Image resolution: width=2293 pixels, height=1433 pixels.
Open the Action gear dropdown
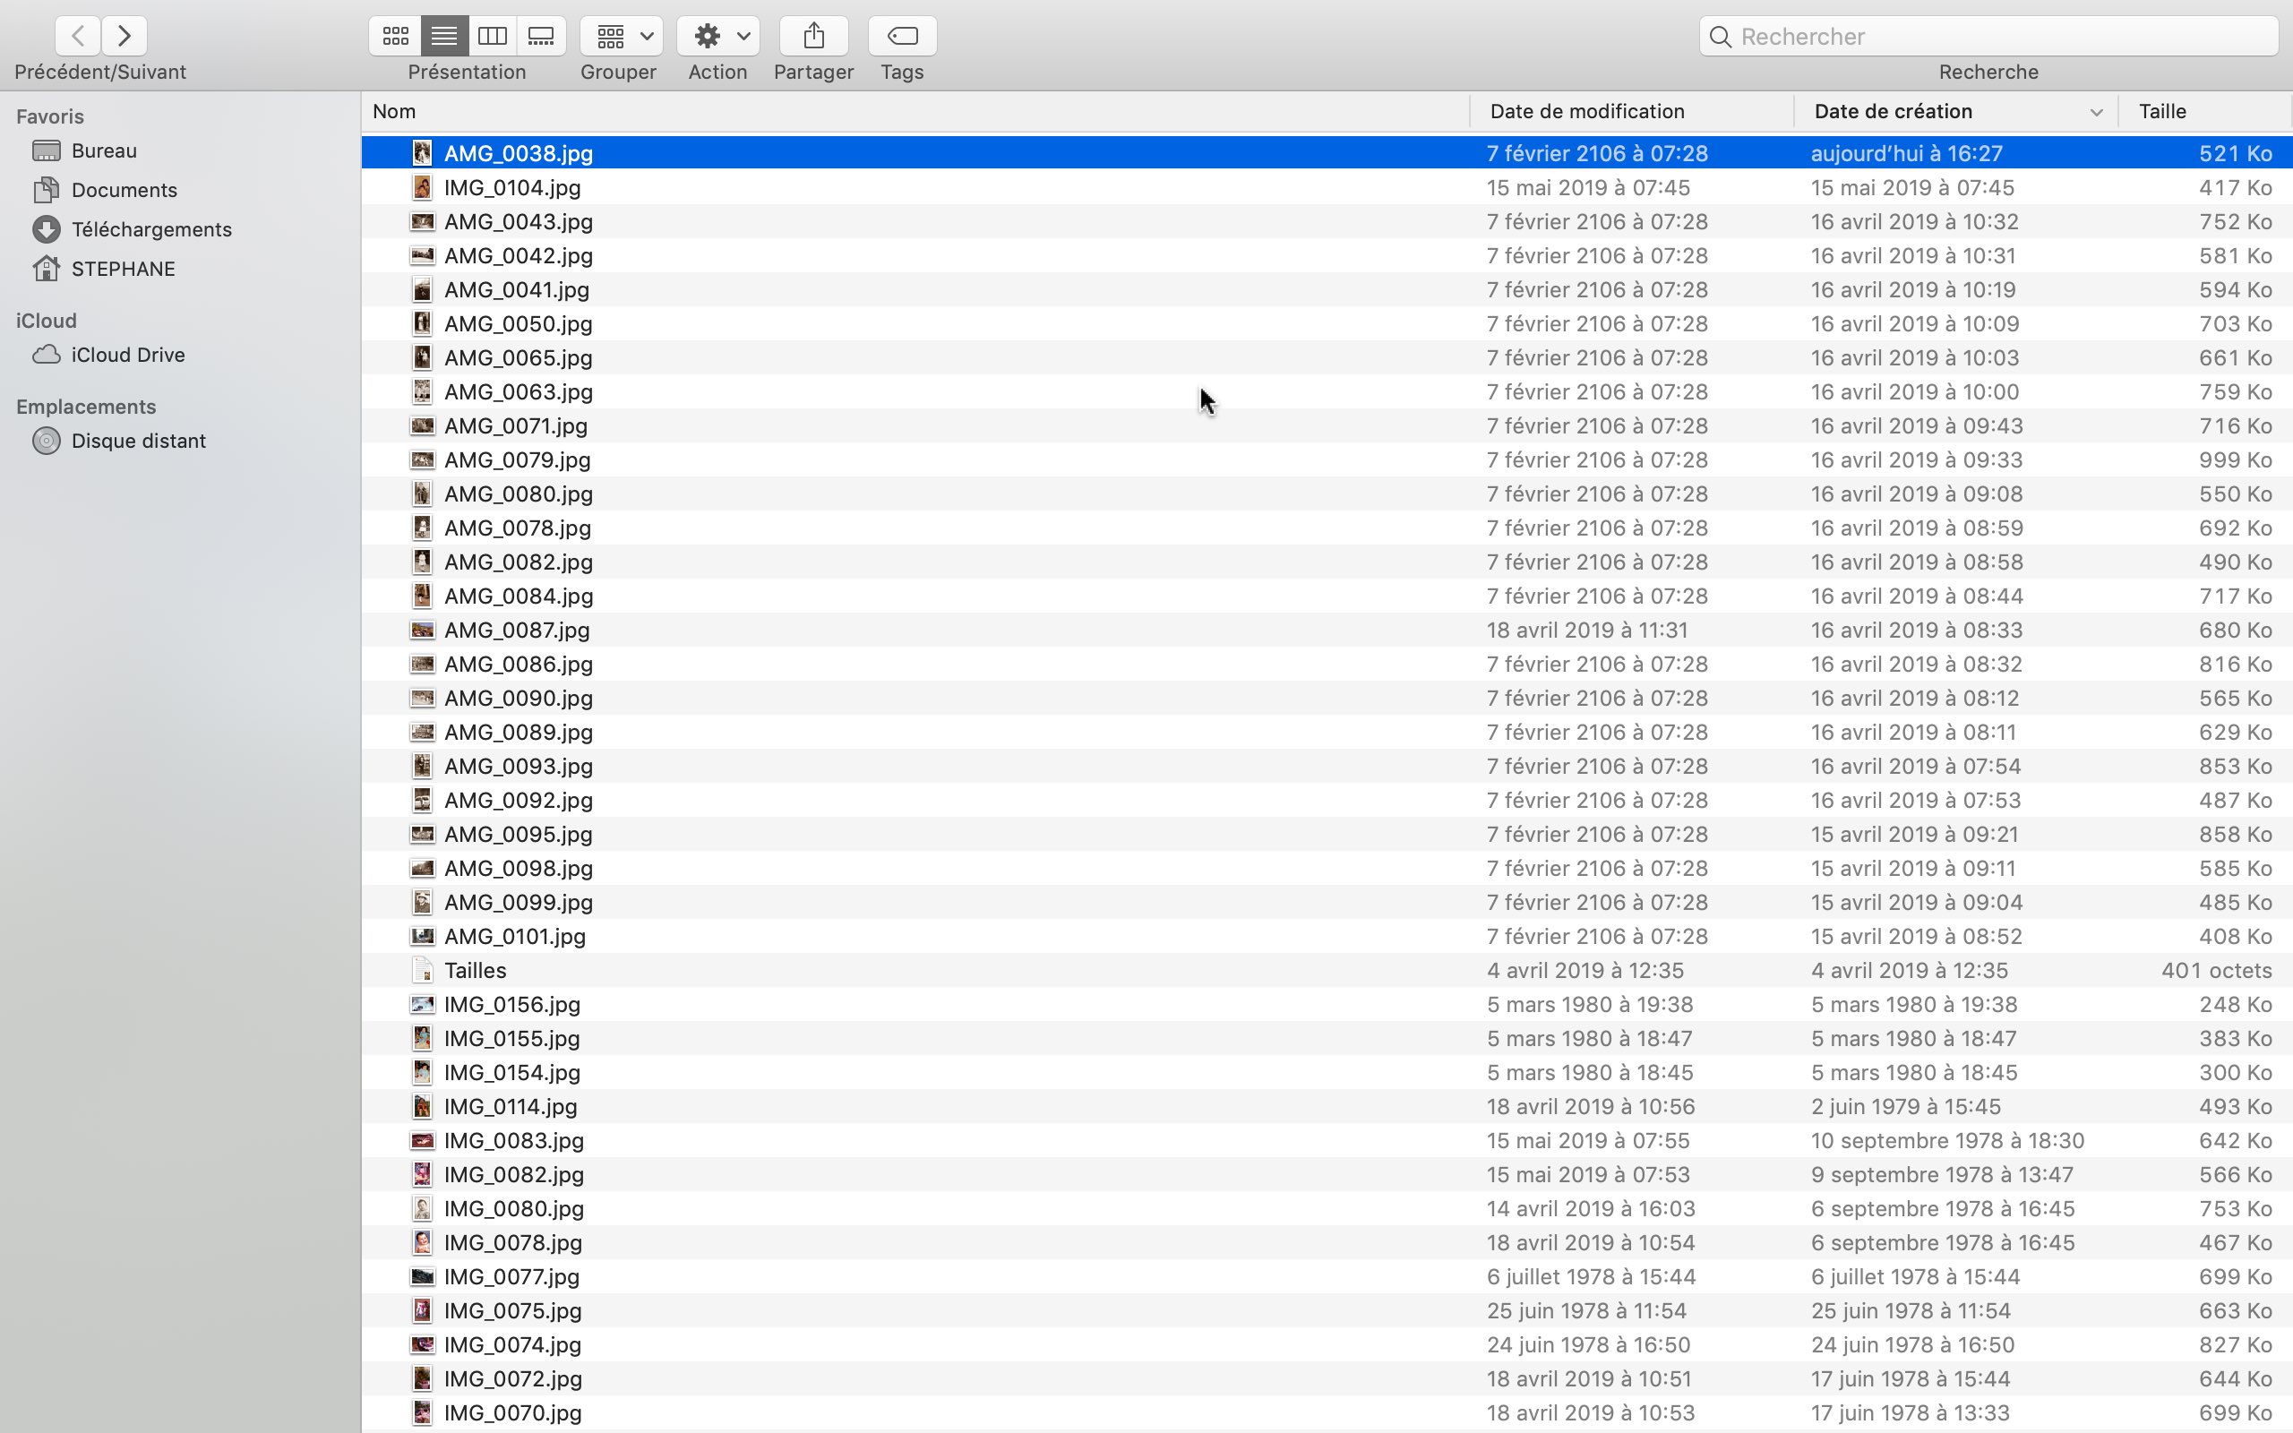point(717,36)
